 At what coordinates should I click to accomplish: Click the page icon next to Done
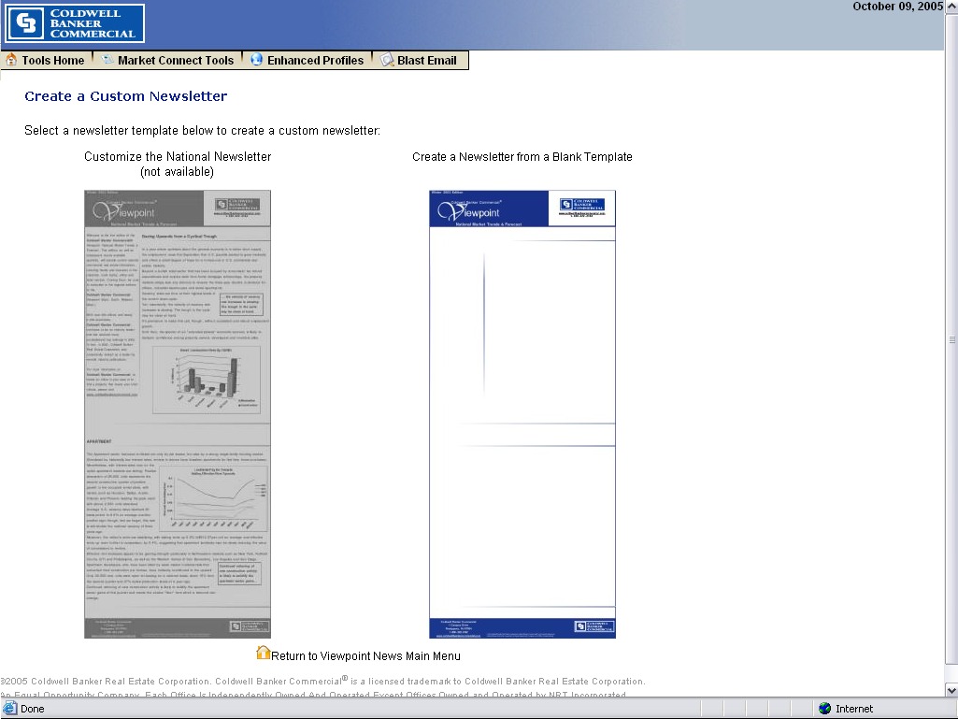tap(9, 709)
